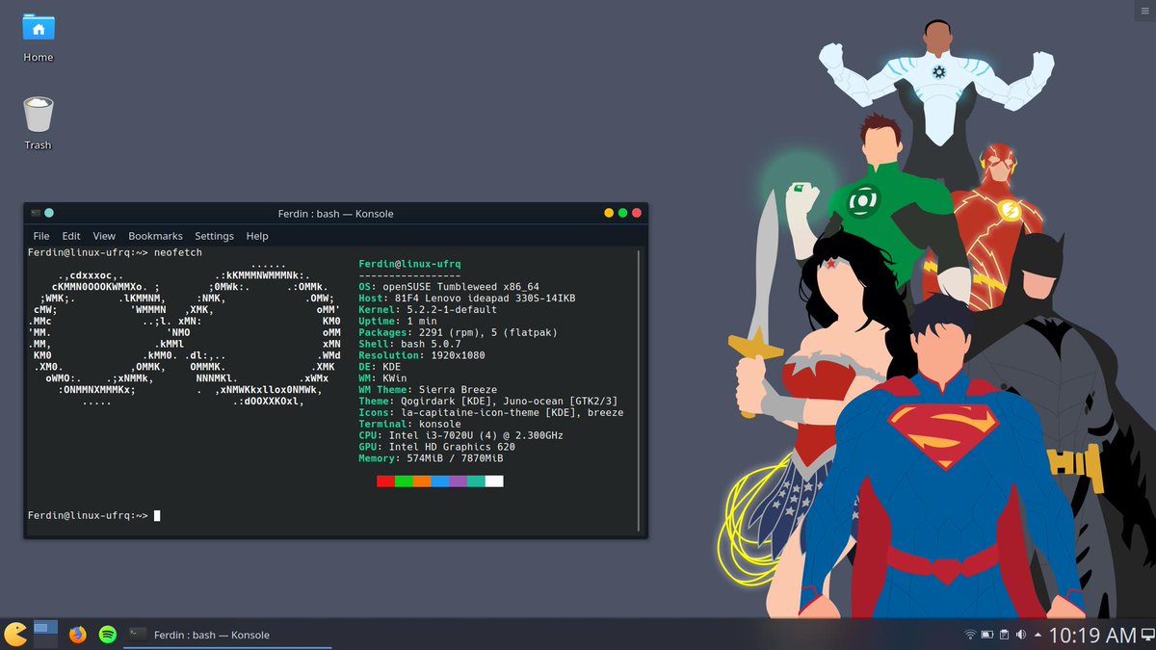Click the red neofetch color block
Image resolution: width=1156 pixels, height=650 pixels.
385,481
